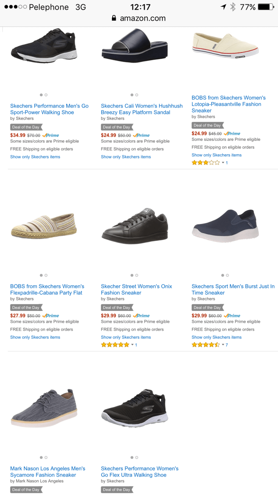
Task: Expand rating dropdown for BOBS Lotopia sneaker
Action: pos(223,163)
